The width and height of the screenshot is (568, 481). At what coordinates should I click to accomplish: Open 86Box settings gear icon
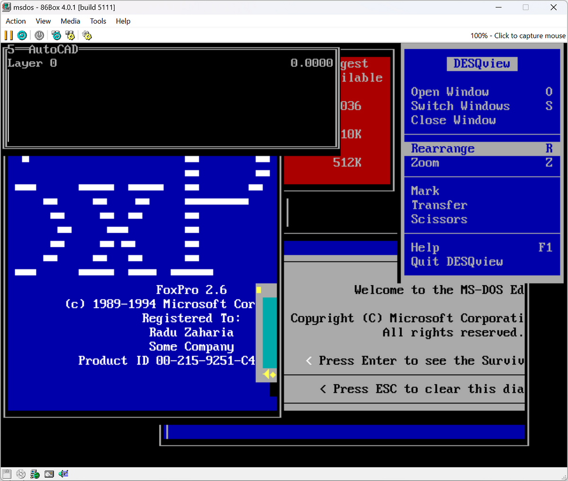tap(87, 35)
